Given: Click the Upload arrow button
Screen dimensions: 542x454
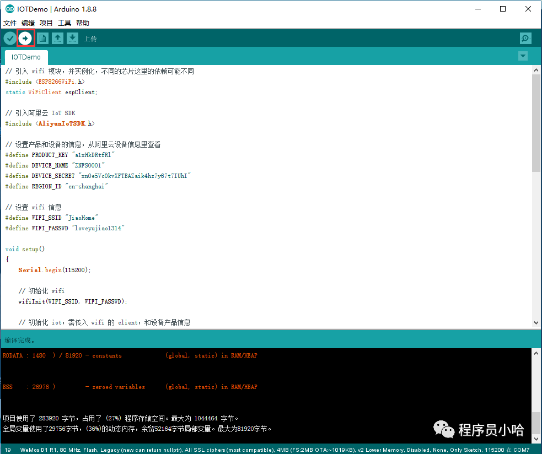Looking at the screenshot, I should click(25, 38).
